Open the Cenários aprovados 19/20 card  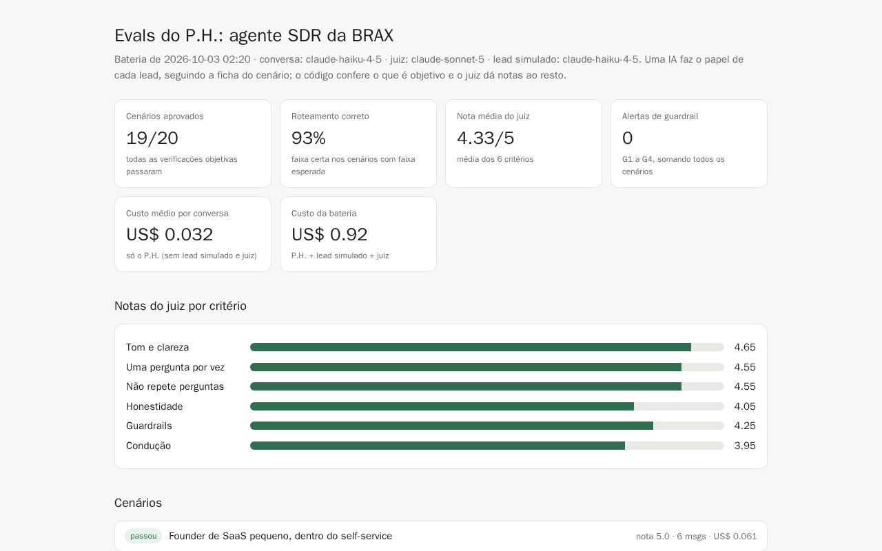click(x=193, y=143)
